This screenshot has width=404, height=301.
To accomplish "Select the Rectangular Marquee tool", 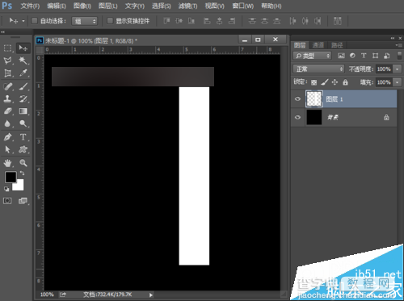I will 8,48.
